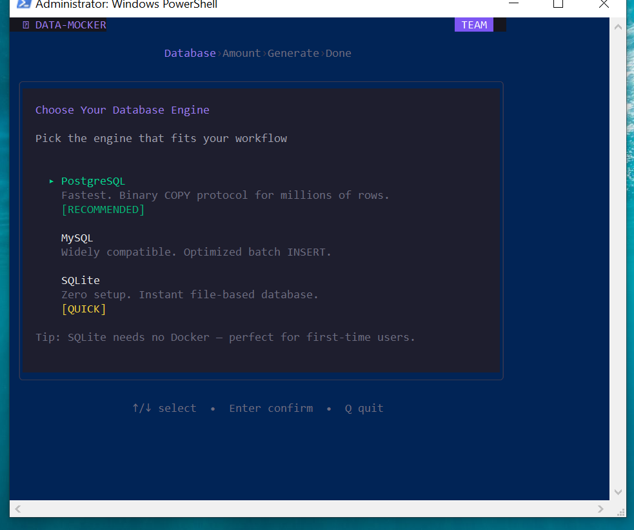
Task: Click the green arrow selection marker beside PostgreSQL
Action: coord(52,181)
